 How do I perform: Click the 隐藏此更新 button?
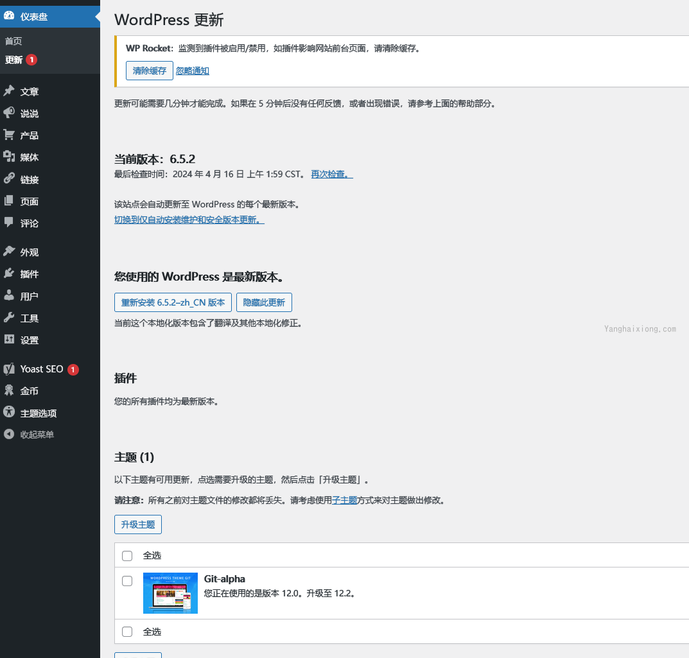[264, 302]
